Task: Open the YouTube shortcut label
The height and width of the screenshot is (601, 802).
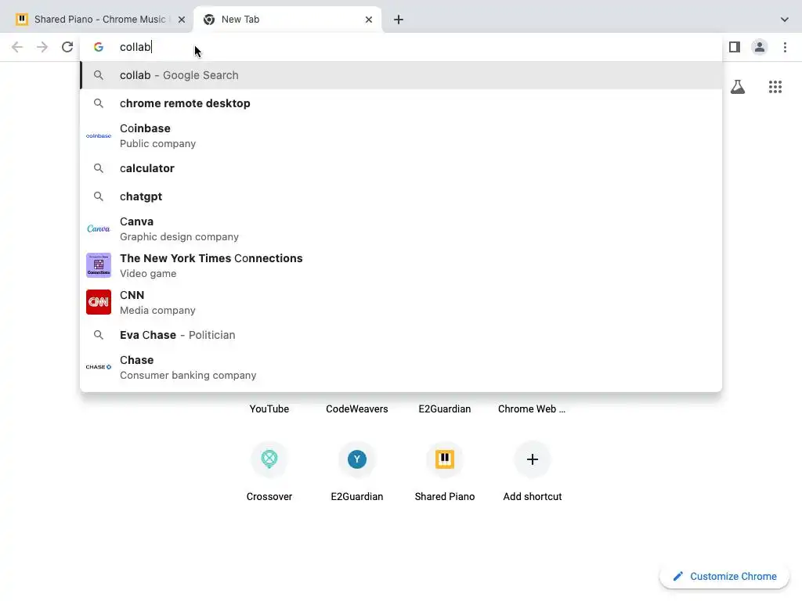Action: tap(269, 408)
